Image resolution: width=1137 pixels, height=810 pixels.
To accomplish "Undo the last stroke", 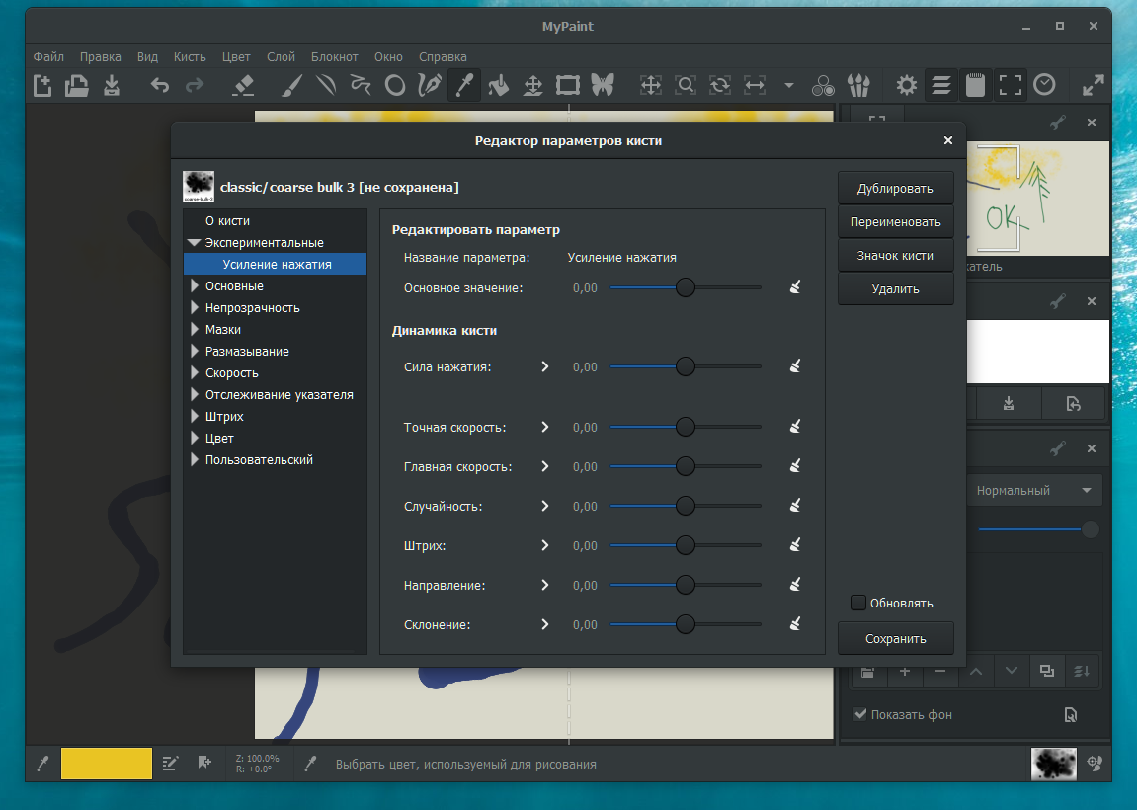I will tap(159, 86).
